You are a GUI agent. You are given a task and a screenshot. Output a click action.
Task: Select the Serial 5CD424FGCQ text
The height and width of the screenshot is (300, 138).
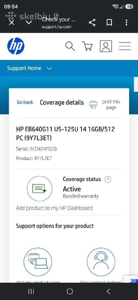(36, 149)
